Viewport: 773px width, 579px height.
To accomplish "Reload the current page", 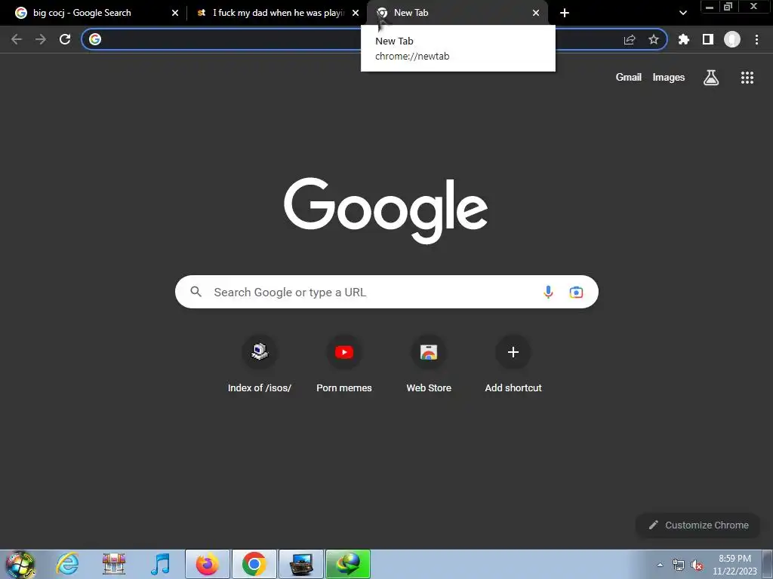I will 65,39.
